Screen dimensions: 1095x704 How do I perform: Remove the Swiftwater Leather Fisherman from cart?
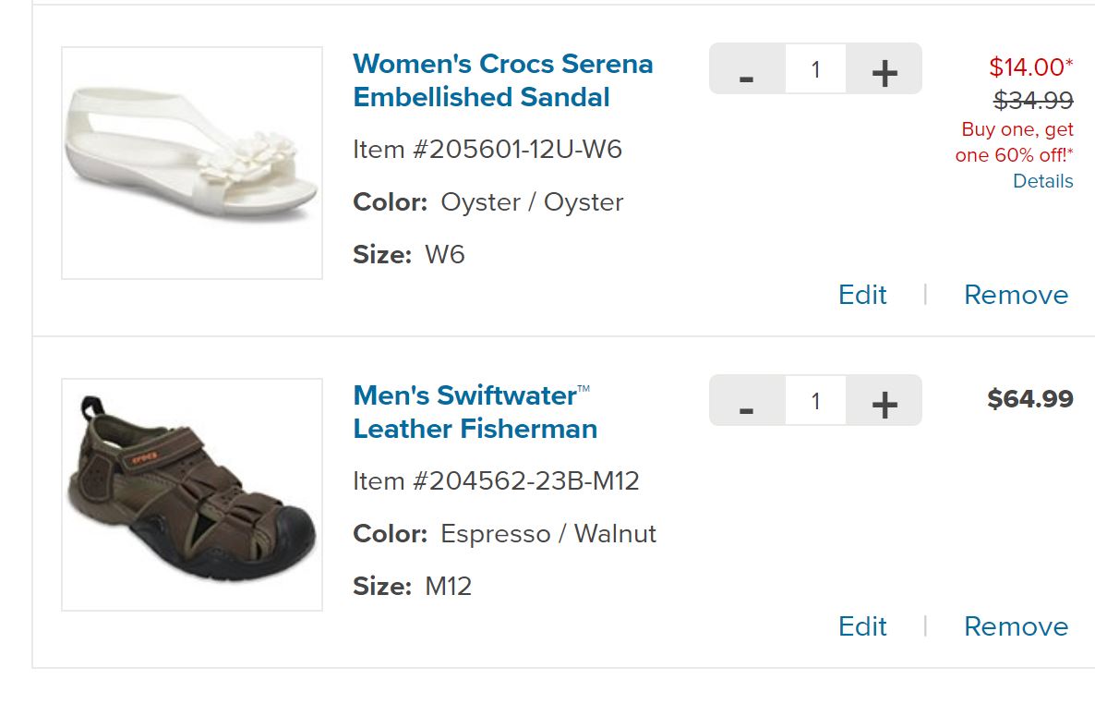[1016, 626]
